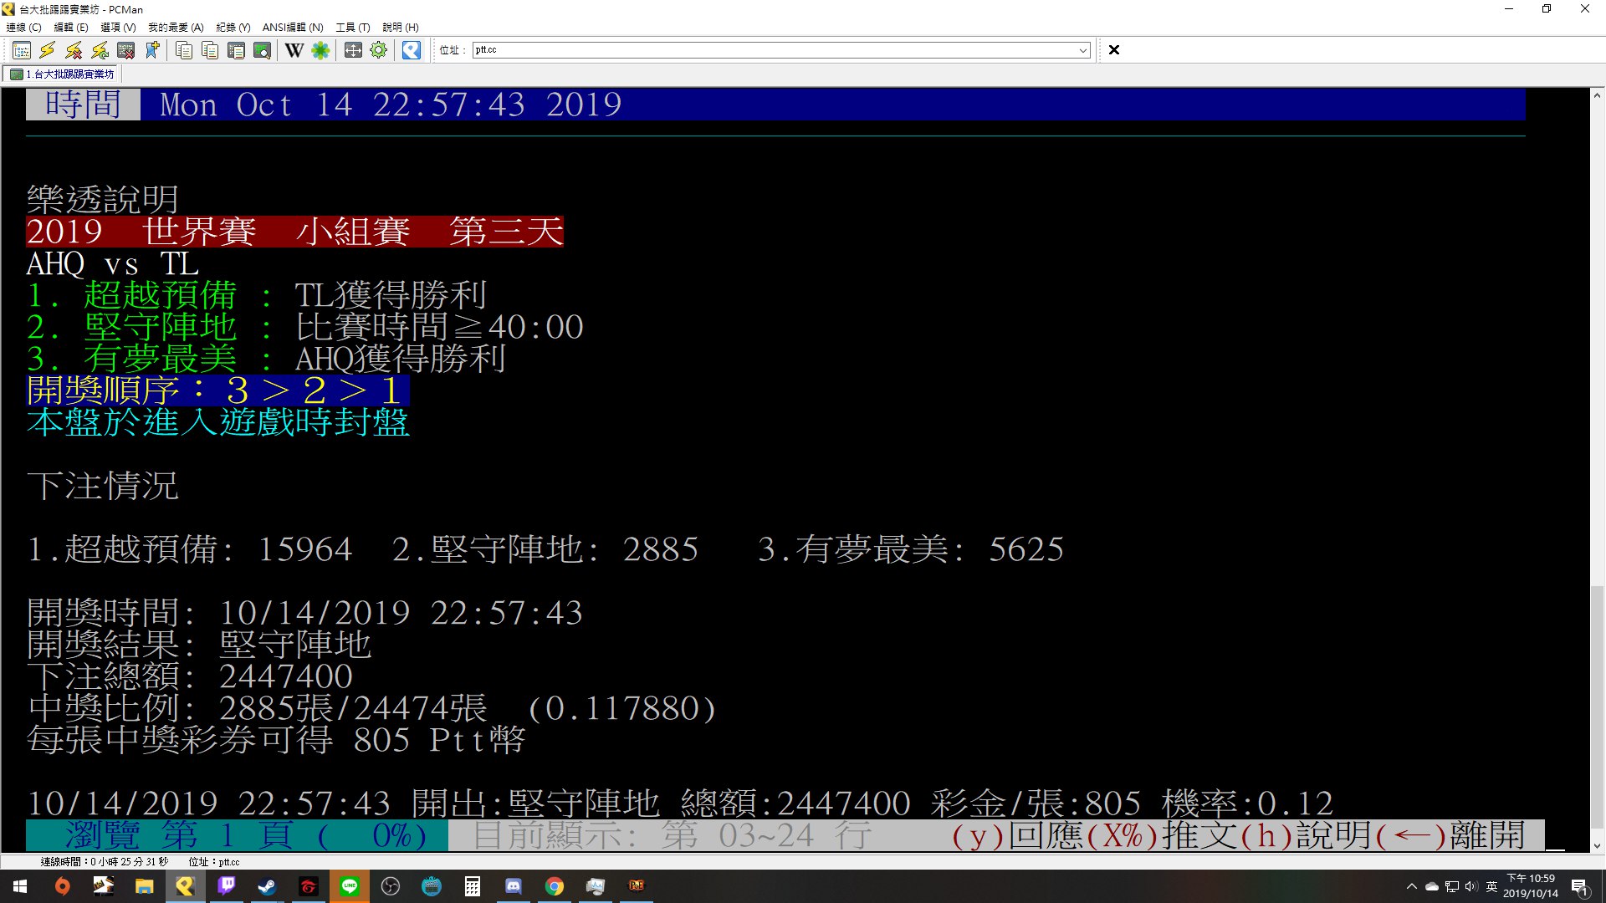Screen dimensions: 1606x903
Task: Open the 我的最愛 (A) favorites menu
Action: pos(176,28)
